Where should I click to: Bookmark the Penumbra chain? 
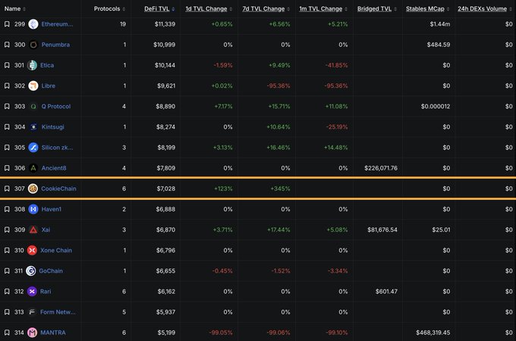[7, 45]
